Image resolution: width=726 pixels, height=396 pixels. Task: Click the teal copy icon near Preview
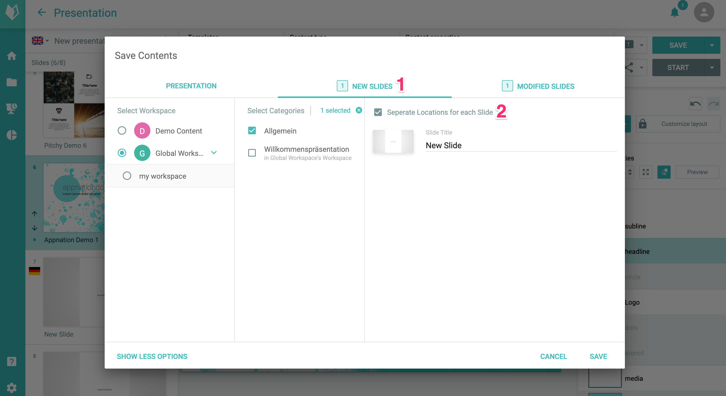[x=664, y=172]
